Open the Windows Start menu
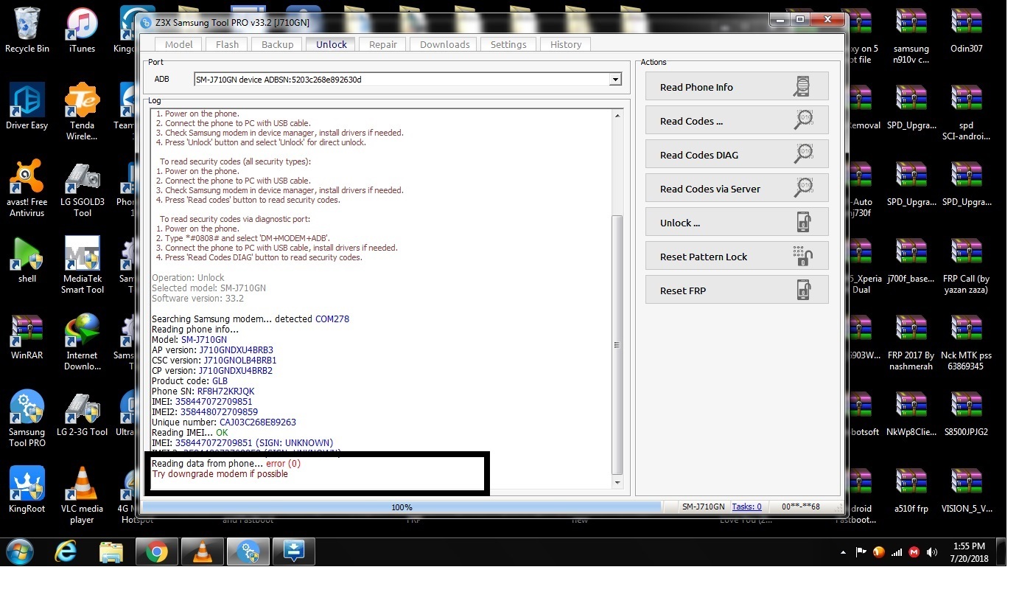 point(21,551)
